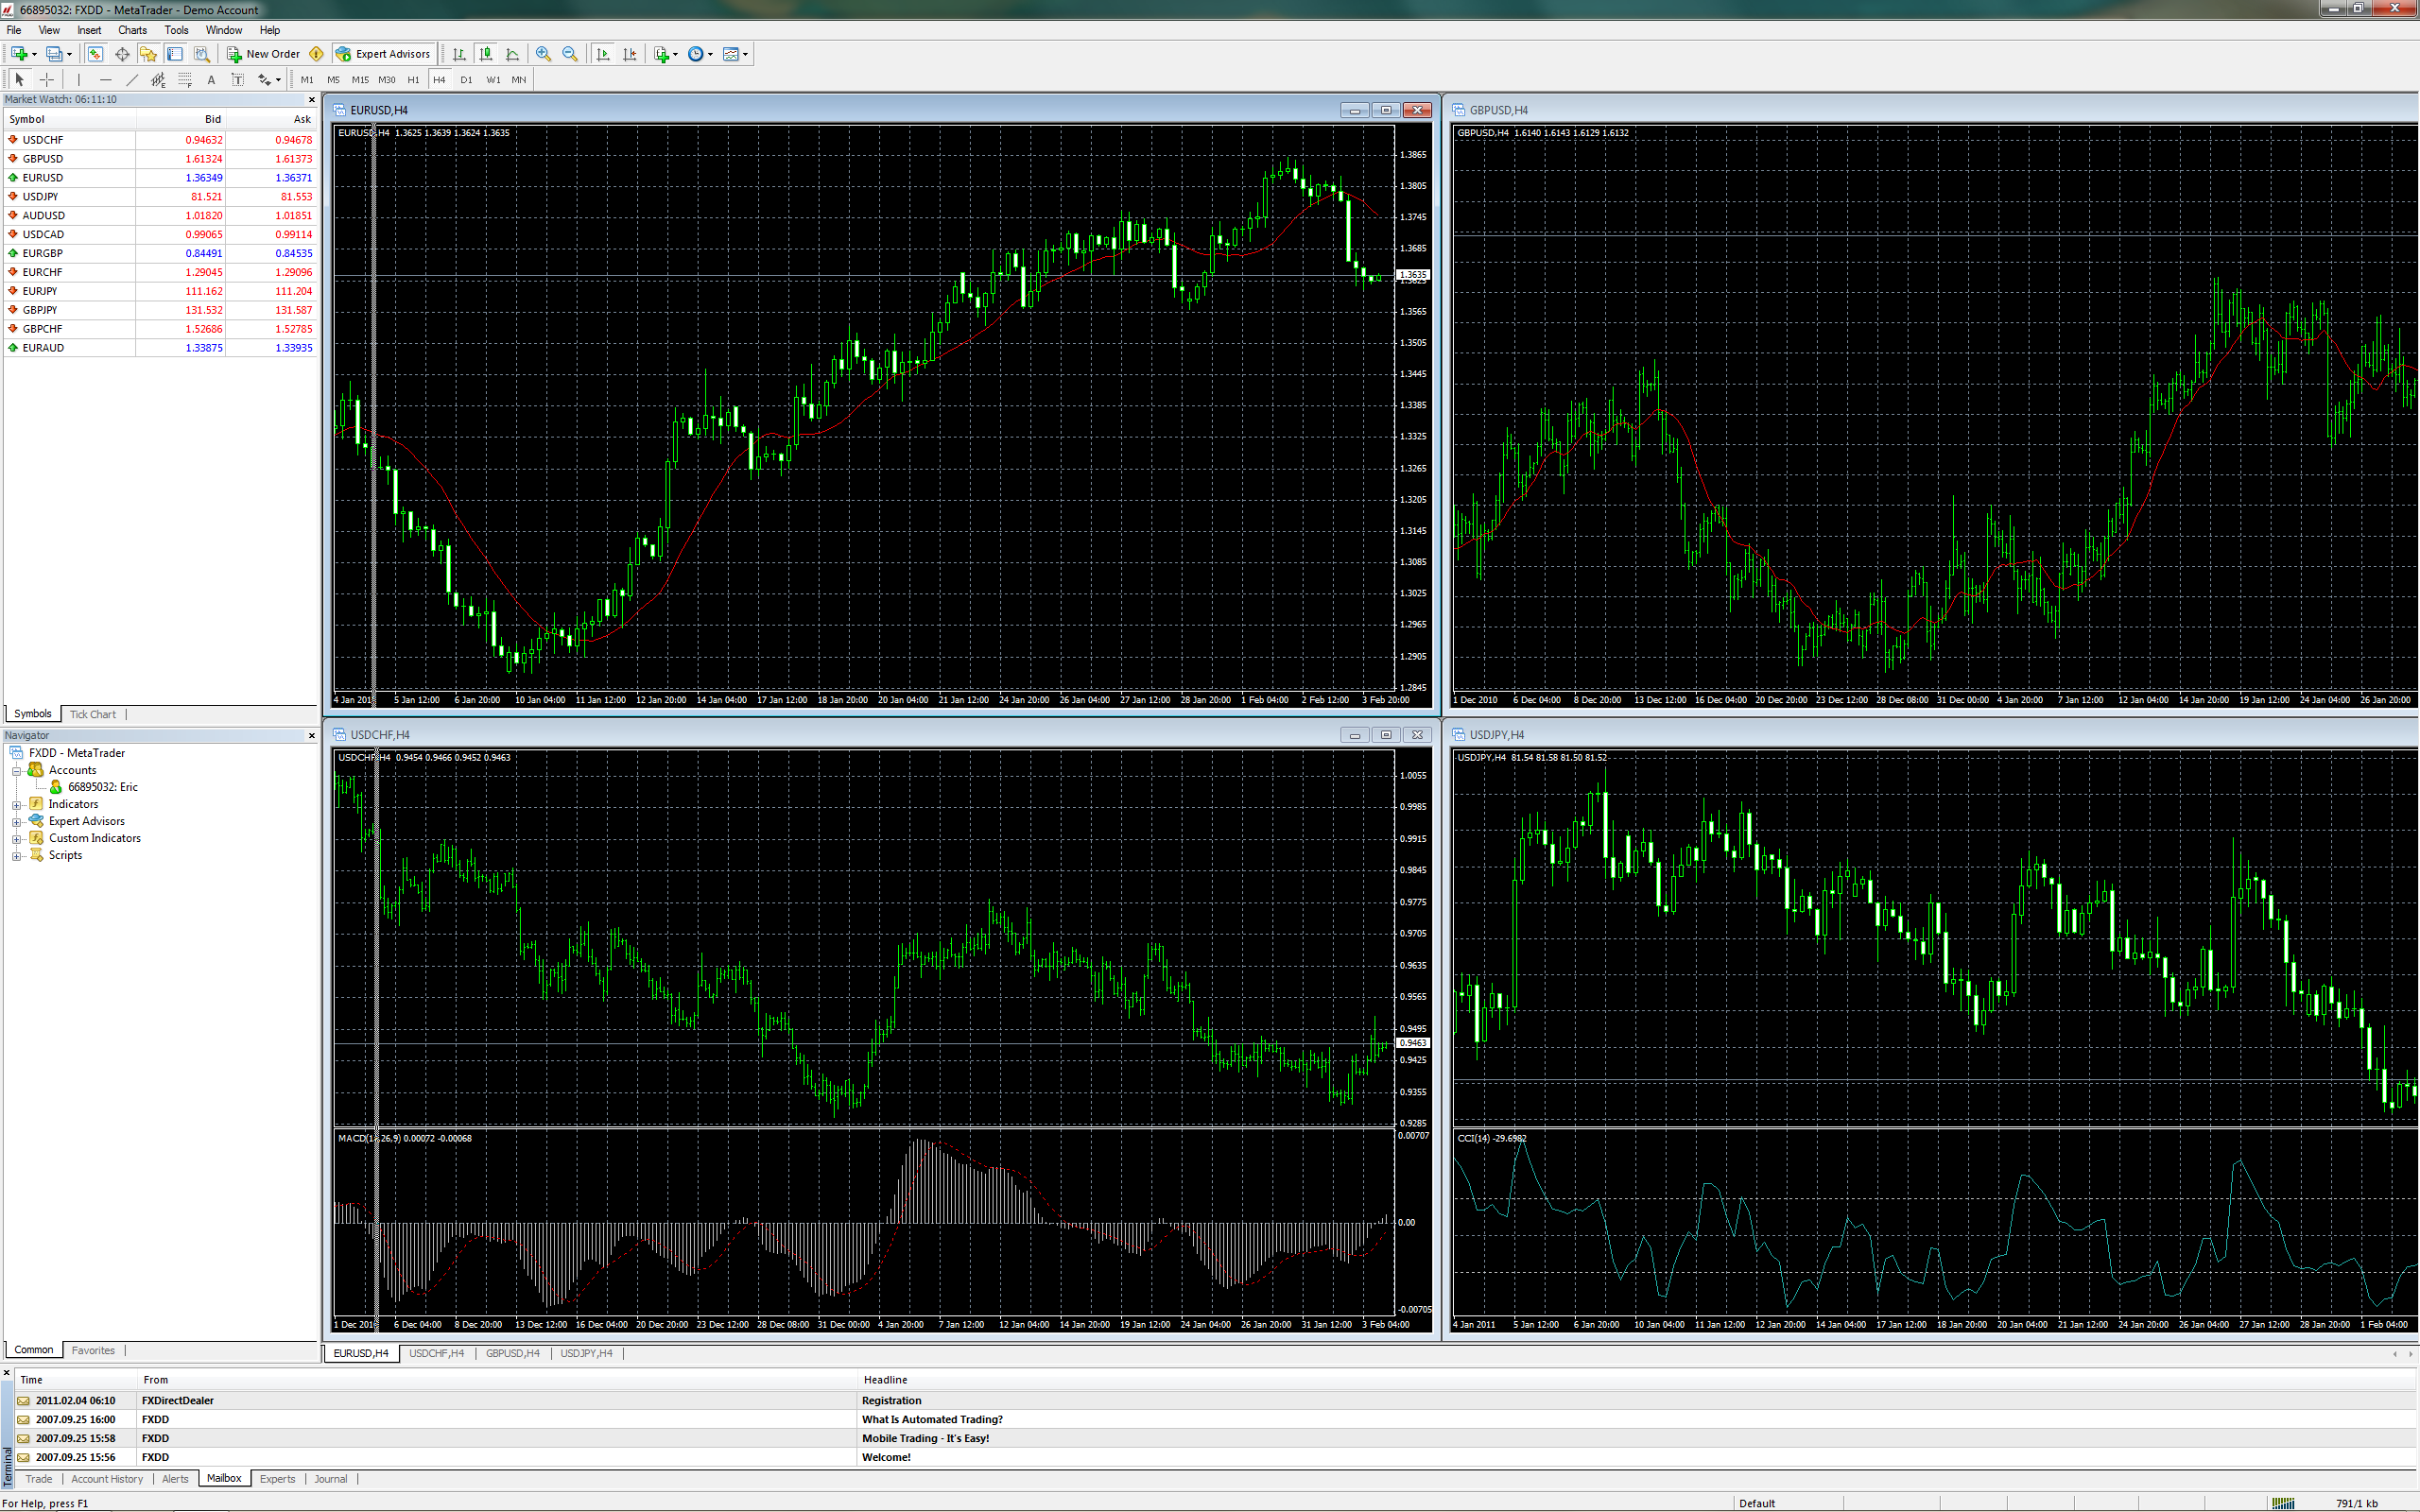Set timeframe to M15

pyautogui.click(x=360, y=80)
